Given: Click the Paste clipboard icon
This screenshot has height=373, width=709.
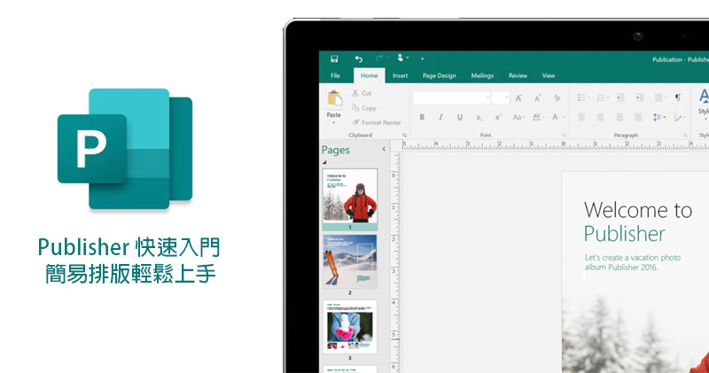Looking at the screenshot, I should (335, 98).
